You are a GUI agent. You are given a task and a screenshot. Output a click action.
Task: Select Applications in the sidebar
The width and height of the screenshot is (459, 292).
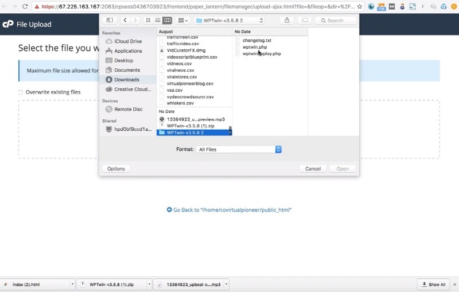(x=127, y=51)
